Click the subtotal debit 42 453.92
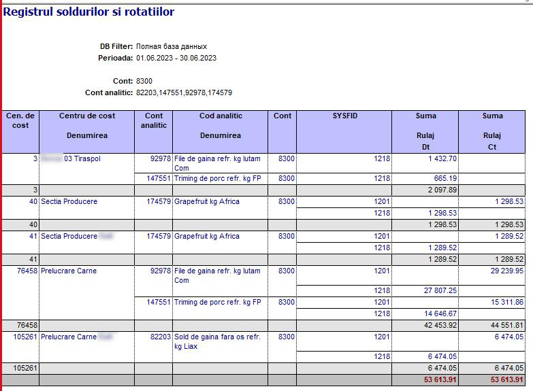This screenshot has width=533, height=391. click(440, 325)
